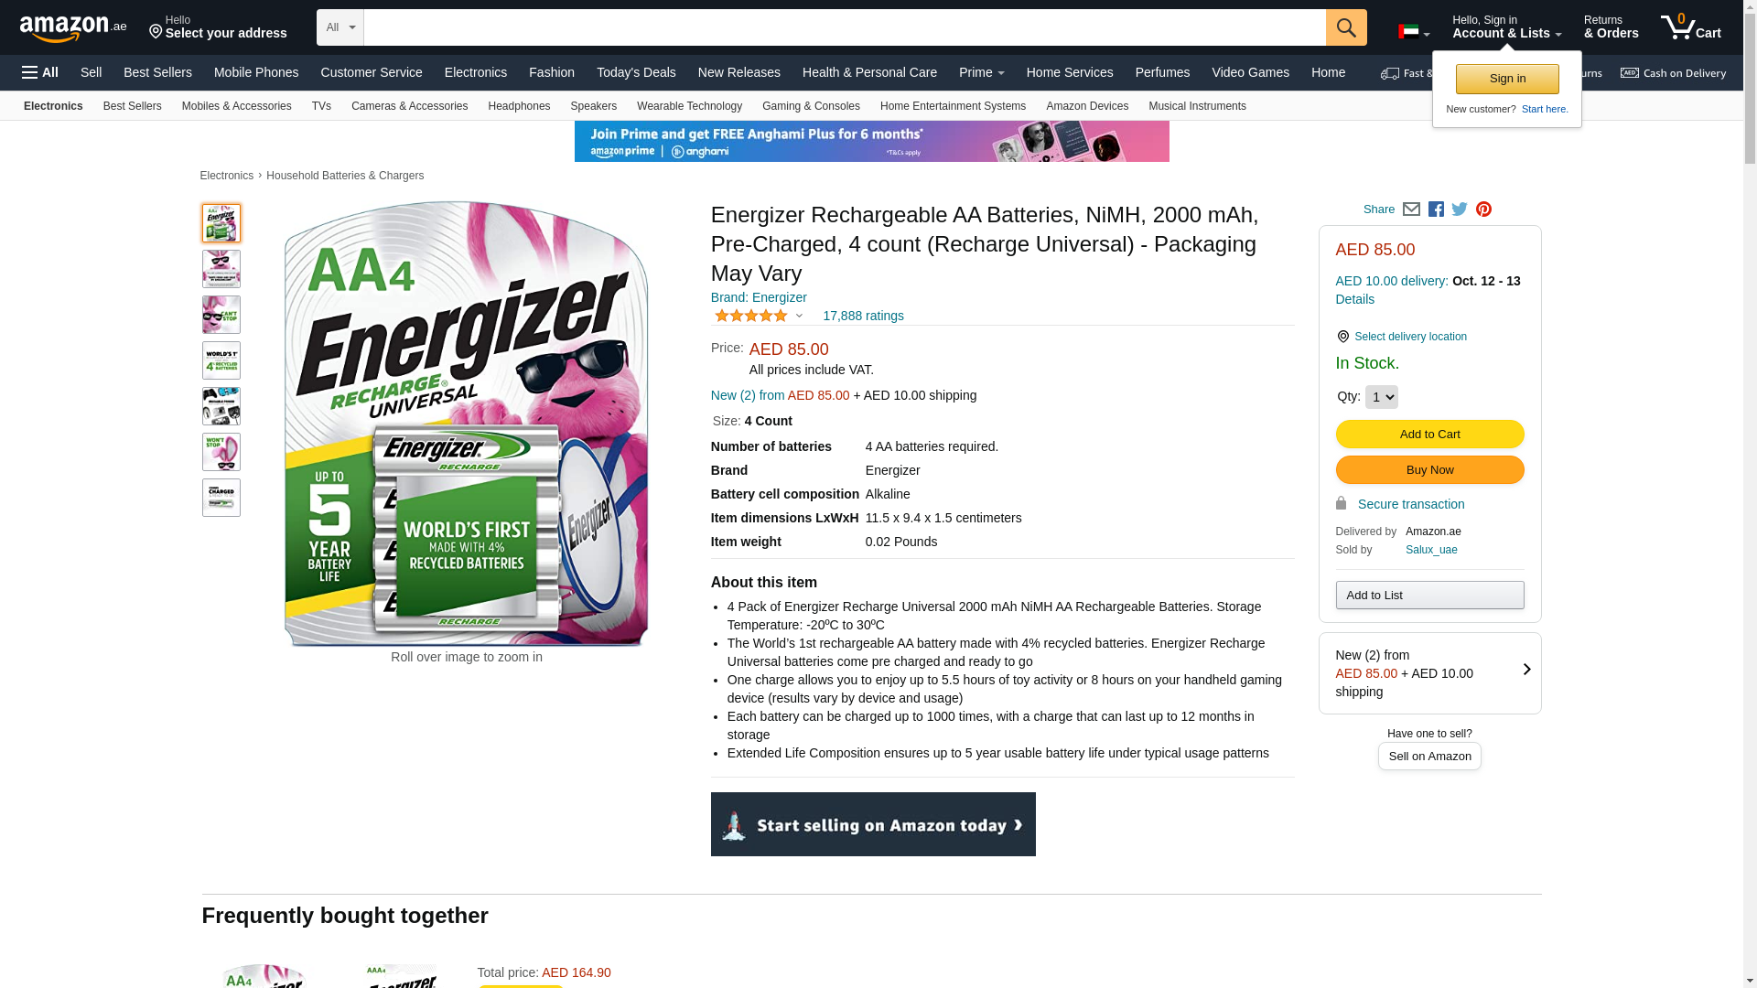Screen dimensions: 1757x988
Task: Open the All hamburger menu
Action: coord(40,72)
